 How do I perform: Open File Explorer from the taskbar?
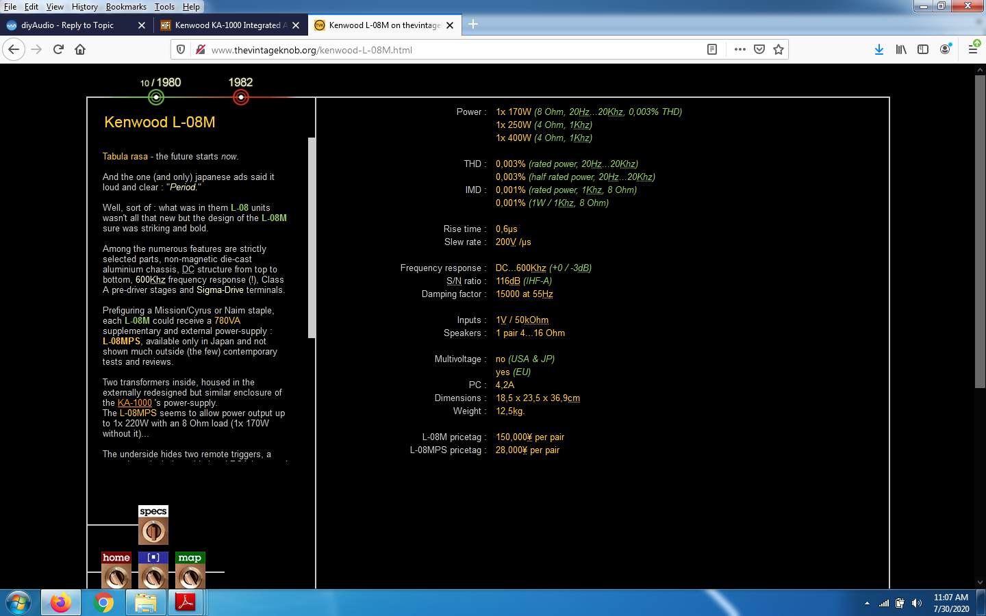pos(146,603)
